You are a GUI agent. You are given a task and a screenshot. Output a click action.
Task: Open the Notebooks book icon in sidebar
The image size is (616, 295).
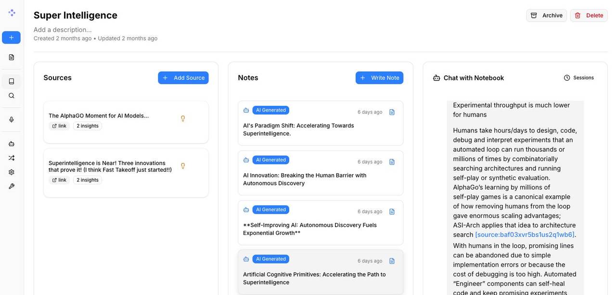click(12, 81)
